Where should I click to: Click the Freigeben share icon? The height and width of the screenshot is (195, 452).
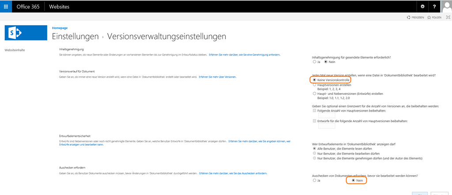[410, 17]
